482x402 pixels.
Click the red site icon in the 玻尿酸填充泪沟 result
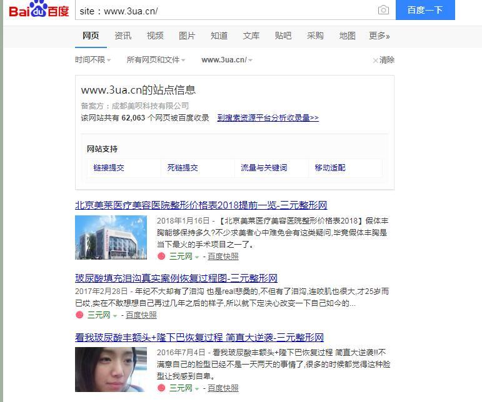click(x=79, y=315)
